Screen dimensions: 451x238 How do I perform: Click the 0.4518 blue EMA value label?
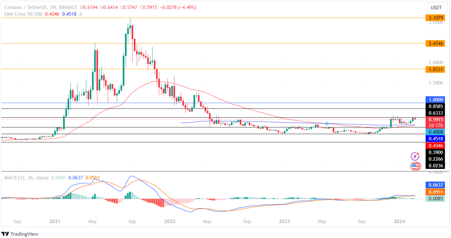pyautogui.click(x=435, y=139)
